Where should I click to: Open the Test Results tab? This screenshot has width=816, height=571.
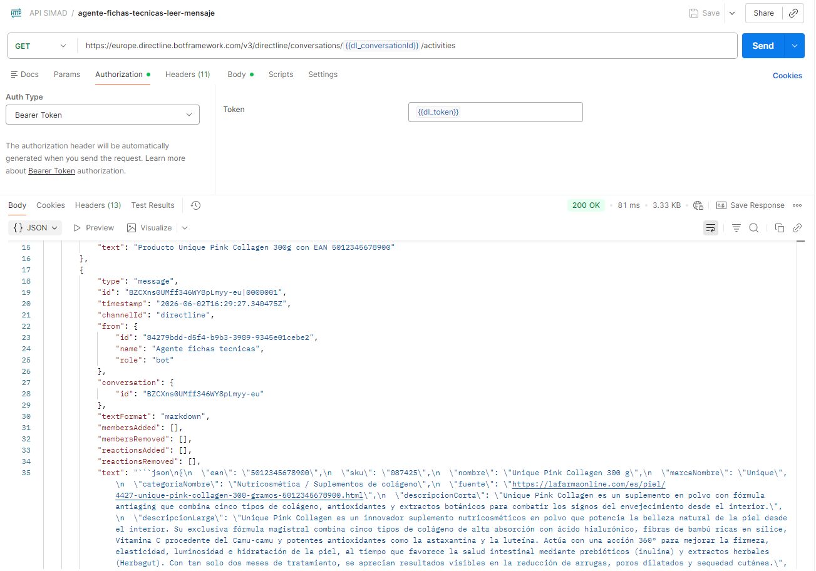[x=153, y=205]
